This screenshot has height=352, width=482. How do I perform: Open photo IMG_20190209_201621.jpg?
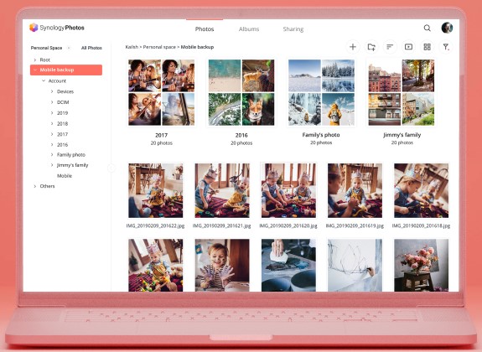(222, 190)
